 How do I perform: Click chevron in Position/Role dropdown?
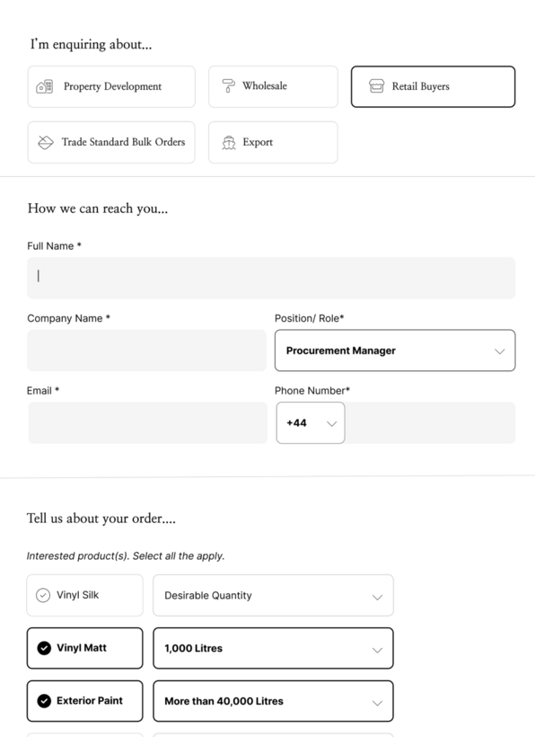[499, 351]
